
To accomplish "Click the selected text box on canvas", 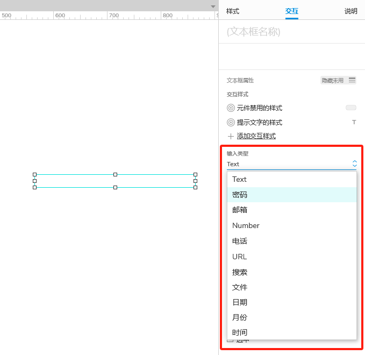I will click(x=115, y=181).
